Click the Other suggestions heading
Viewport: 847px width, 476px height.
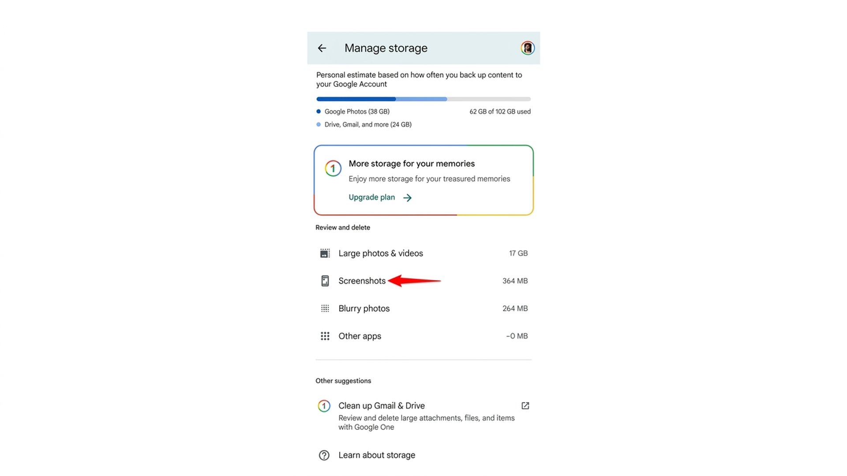pyautogui.click(x=343, y=381)
